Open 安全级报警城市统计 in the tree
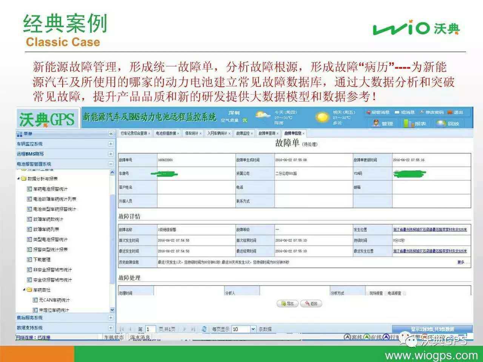Viewport: 483px width, 362px height. [52, 280]
